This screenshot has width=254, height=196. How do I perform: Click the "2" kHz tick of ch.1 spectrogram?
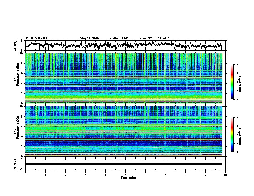(22, 94)
